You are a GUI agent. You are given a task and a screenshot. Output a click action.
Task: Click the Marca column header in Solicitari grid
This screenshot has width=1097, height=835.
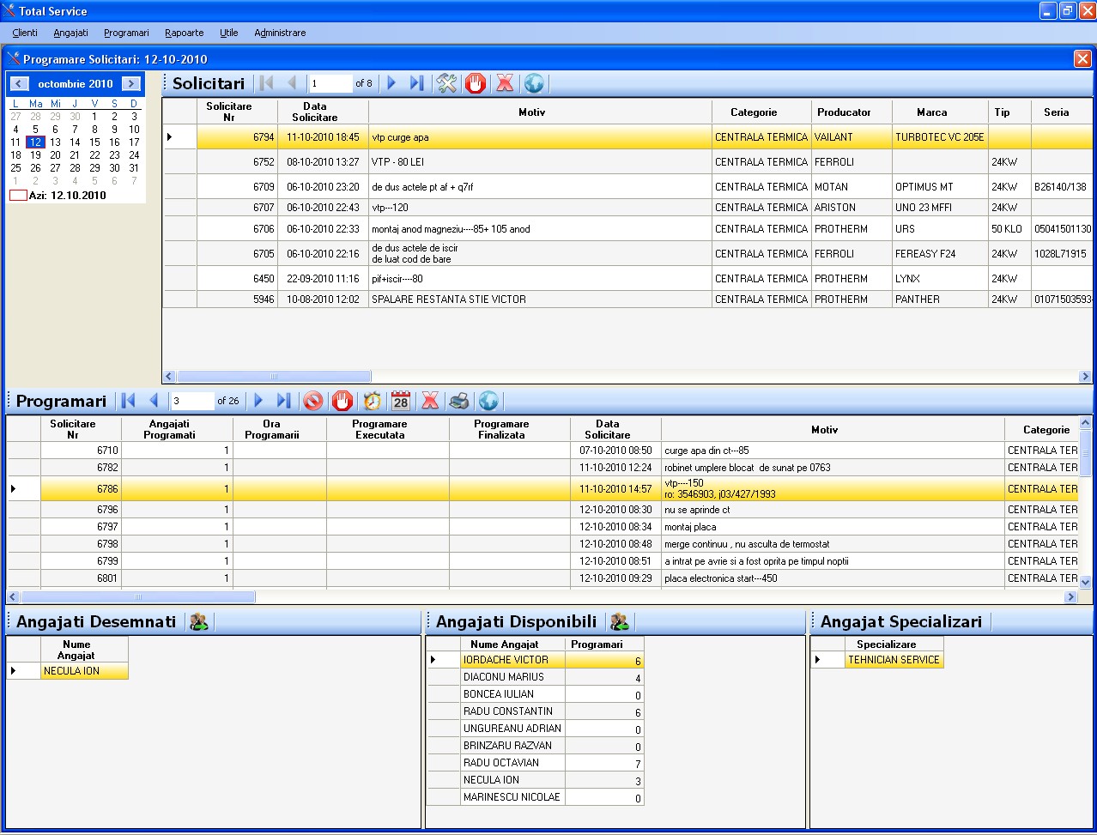(x=942, y=112)
